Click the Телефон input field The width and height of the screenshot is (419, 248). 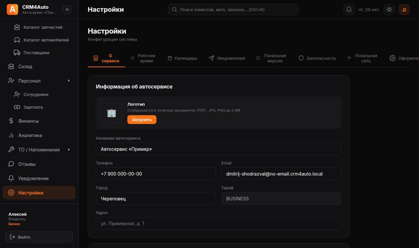coord(156,174)
